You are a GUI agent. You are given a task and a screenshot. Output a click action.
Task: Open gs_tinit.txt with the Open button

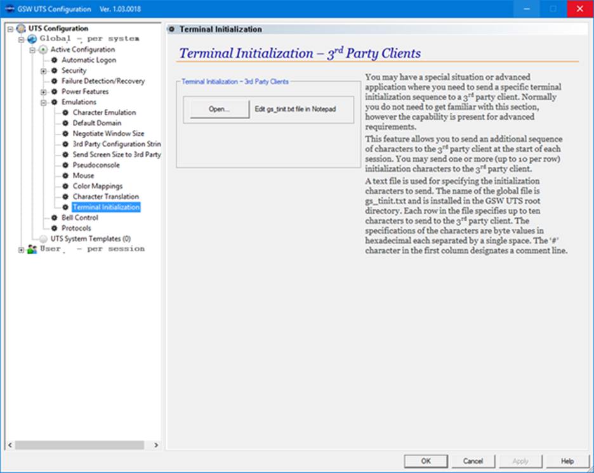pyautogui.click(x=220, y=109)
